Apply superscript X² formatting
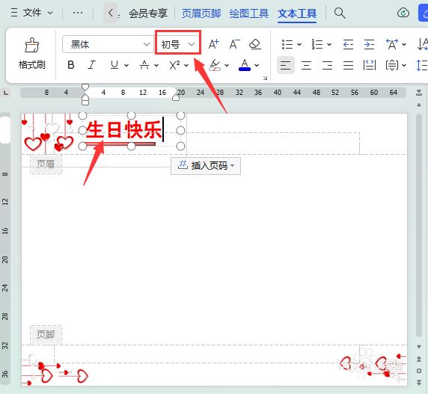Image resolution: width=428 pixels, height=394 pixels. coord(174,65)
